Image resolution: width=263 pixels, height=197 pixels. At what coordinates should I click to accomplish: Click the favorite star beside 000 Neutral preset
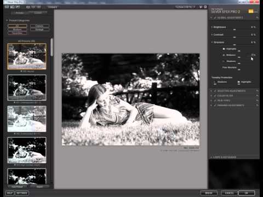click(21, 71)
